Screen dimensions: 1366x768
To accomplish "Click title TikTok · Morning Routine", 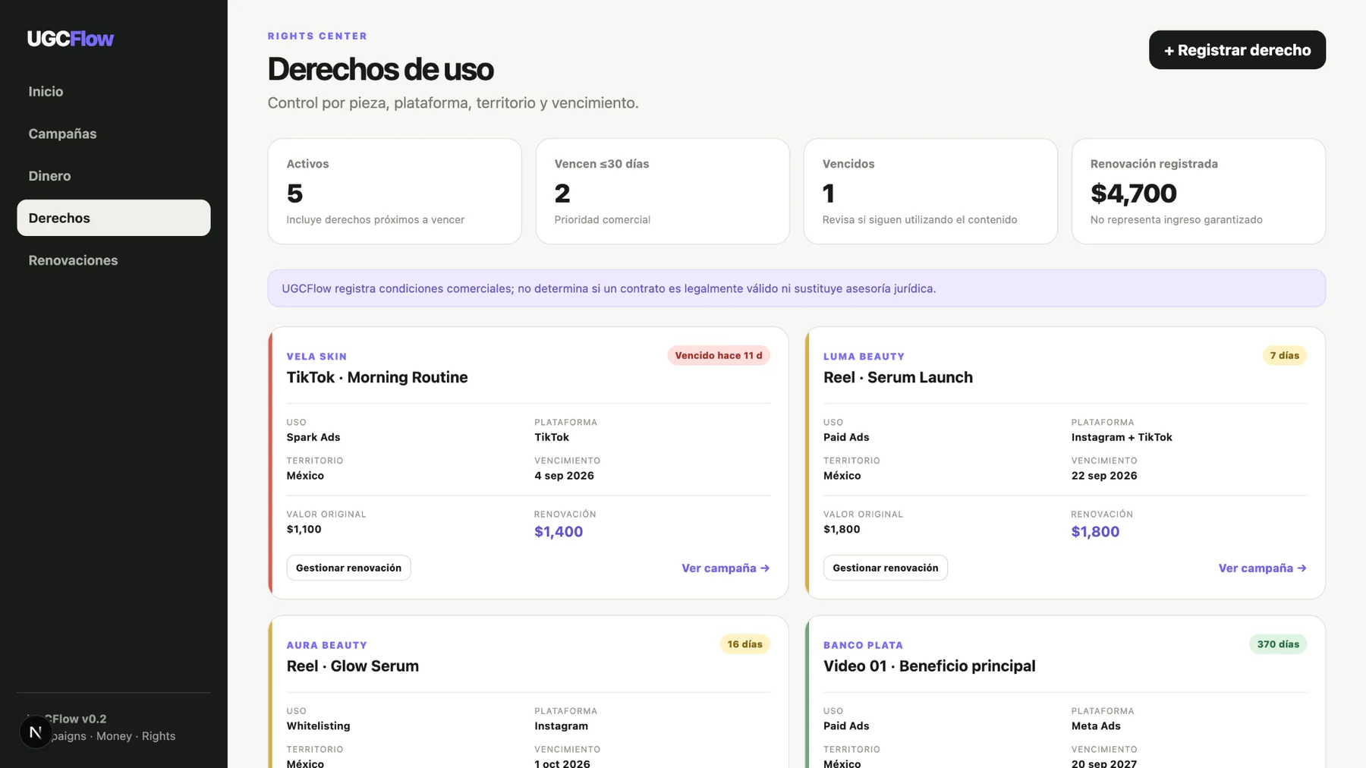I will (x=377, y=377).
